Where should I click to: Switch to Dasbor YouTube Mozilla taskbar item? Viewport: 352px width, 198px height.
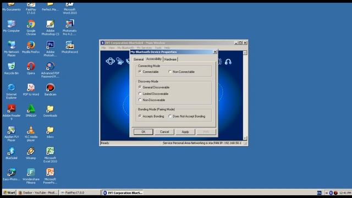coord(38,193)
